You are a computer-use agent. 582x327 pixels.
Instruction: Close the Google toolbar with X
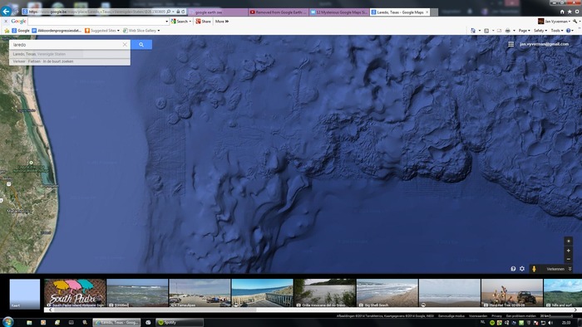[x=6, y=22]
